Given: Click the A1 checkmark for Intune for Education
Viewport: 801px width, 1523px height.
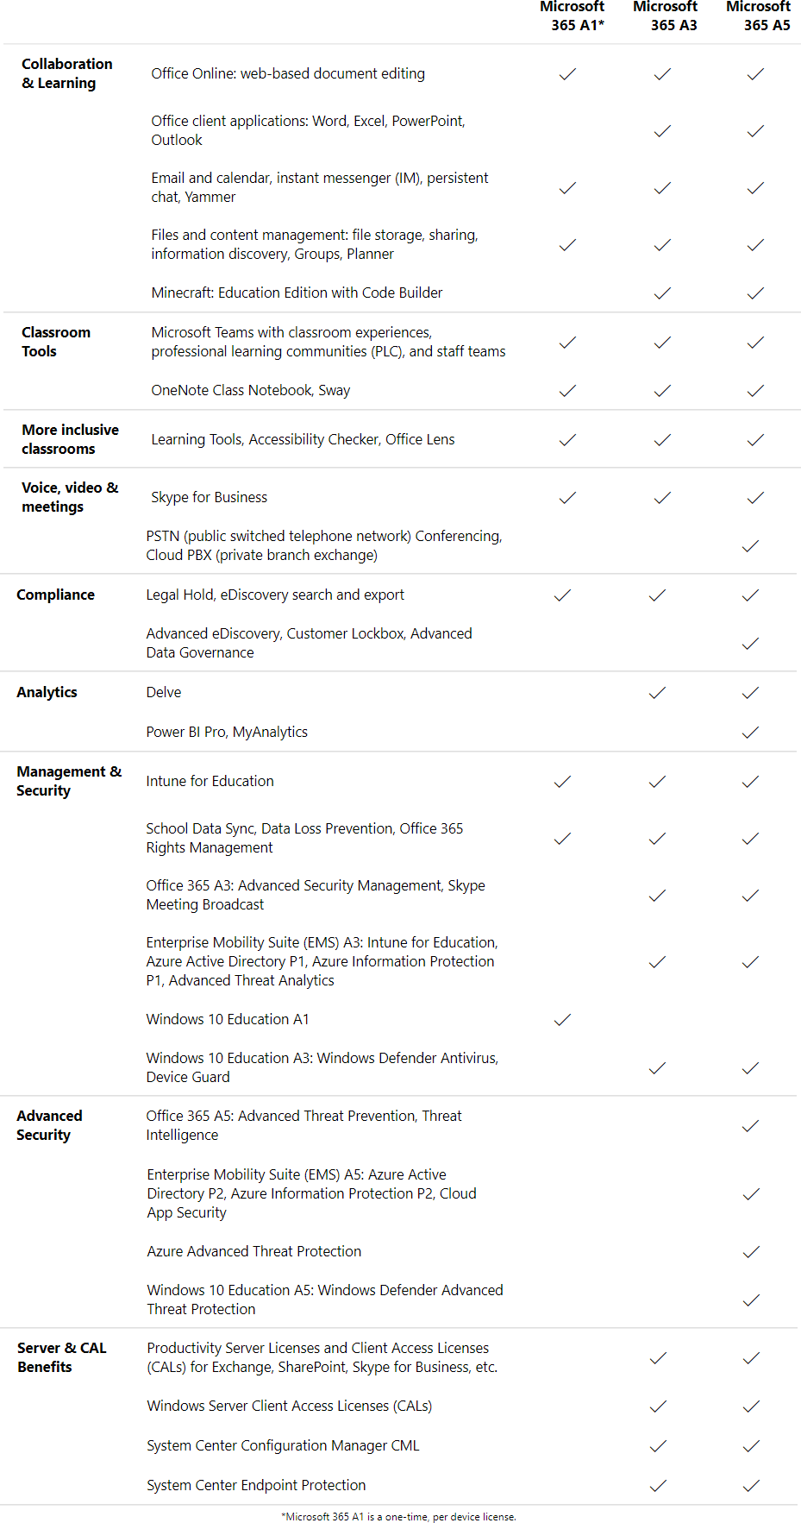Looking at the screenshot, I should (562, 782).
